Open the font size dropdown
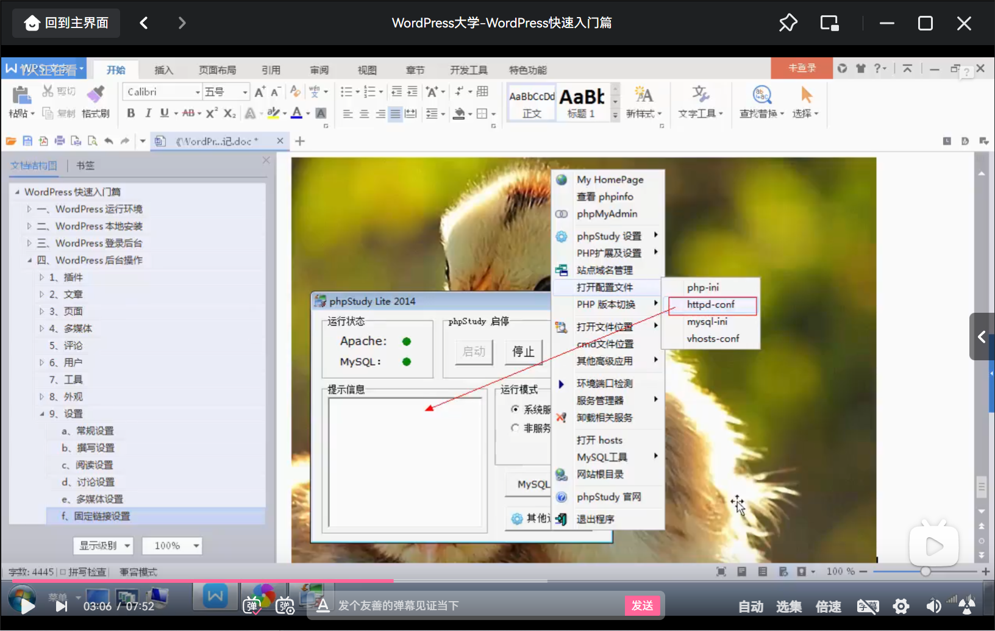Viewport: 995px width, 631px height. [245, 92]
